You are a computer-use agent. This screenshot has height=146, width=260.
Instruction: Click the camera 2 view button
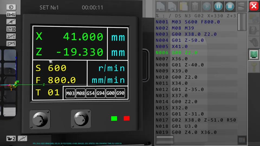(x=11, y=139)
